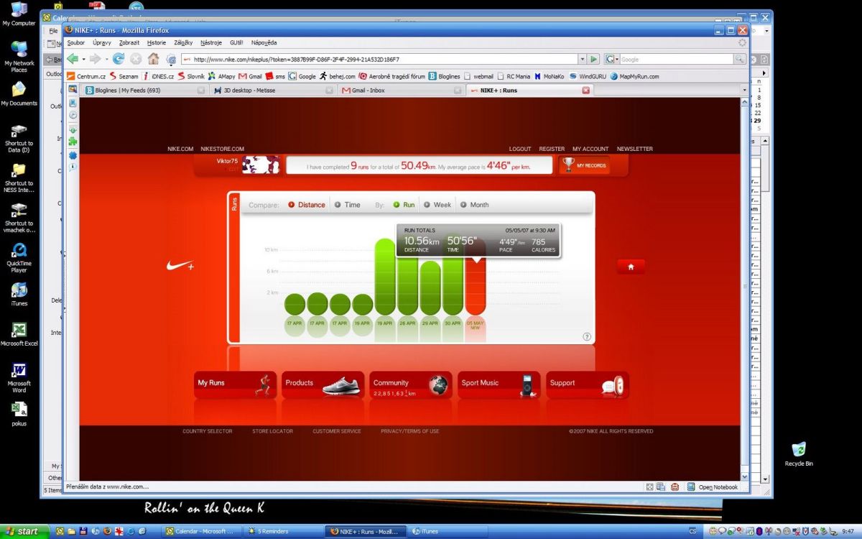
Task: Open the Nástroje menu
Action: [x=211, y=42]
